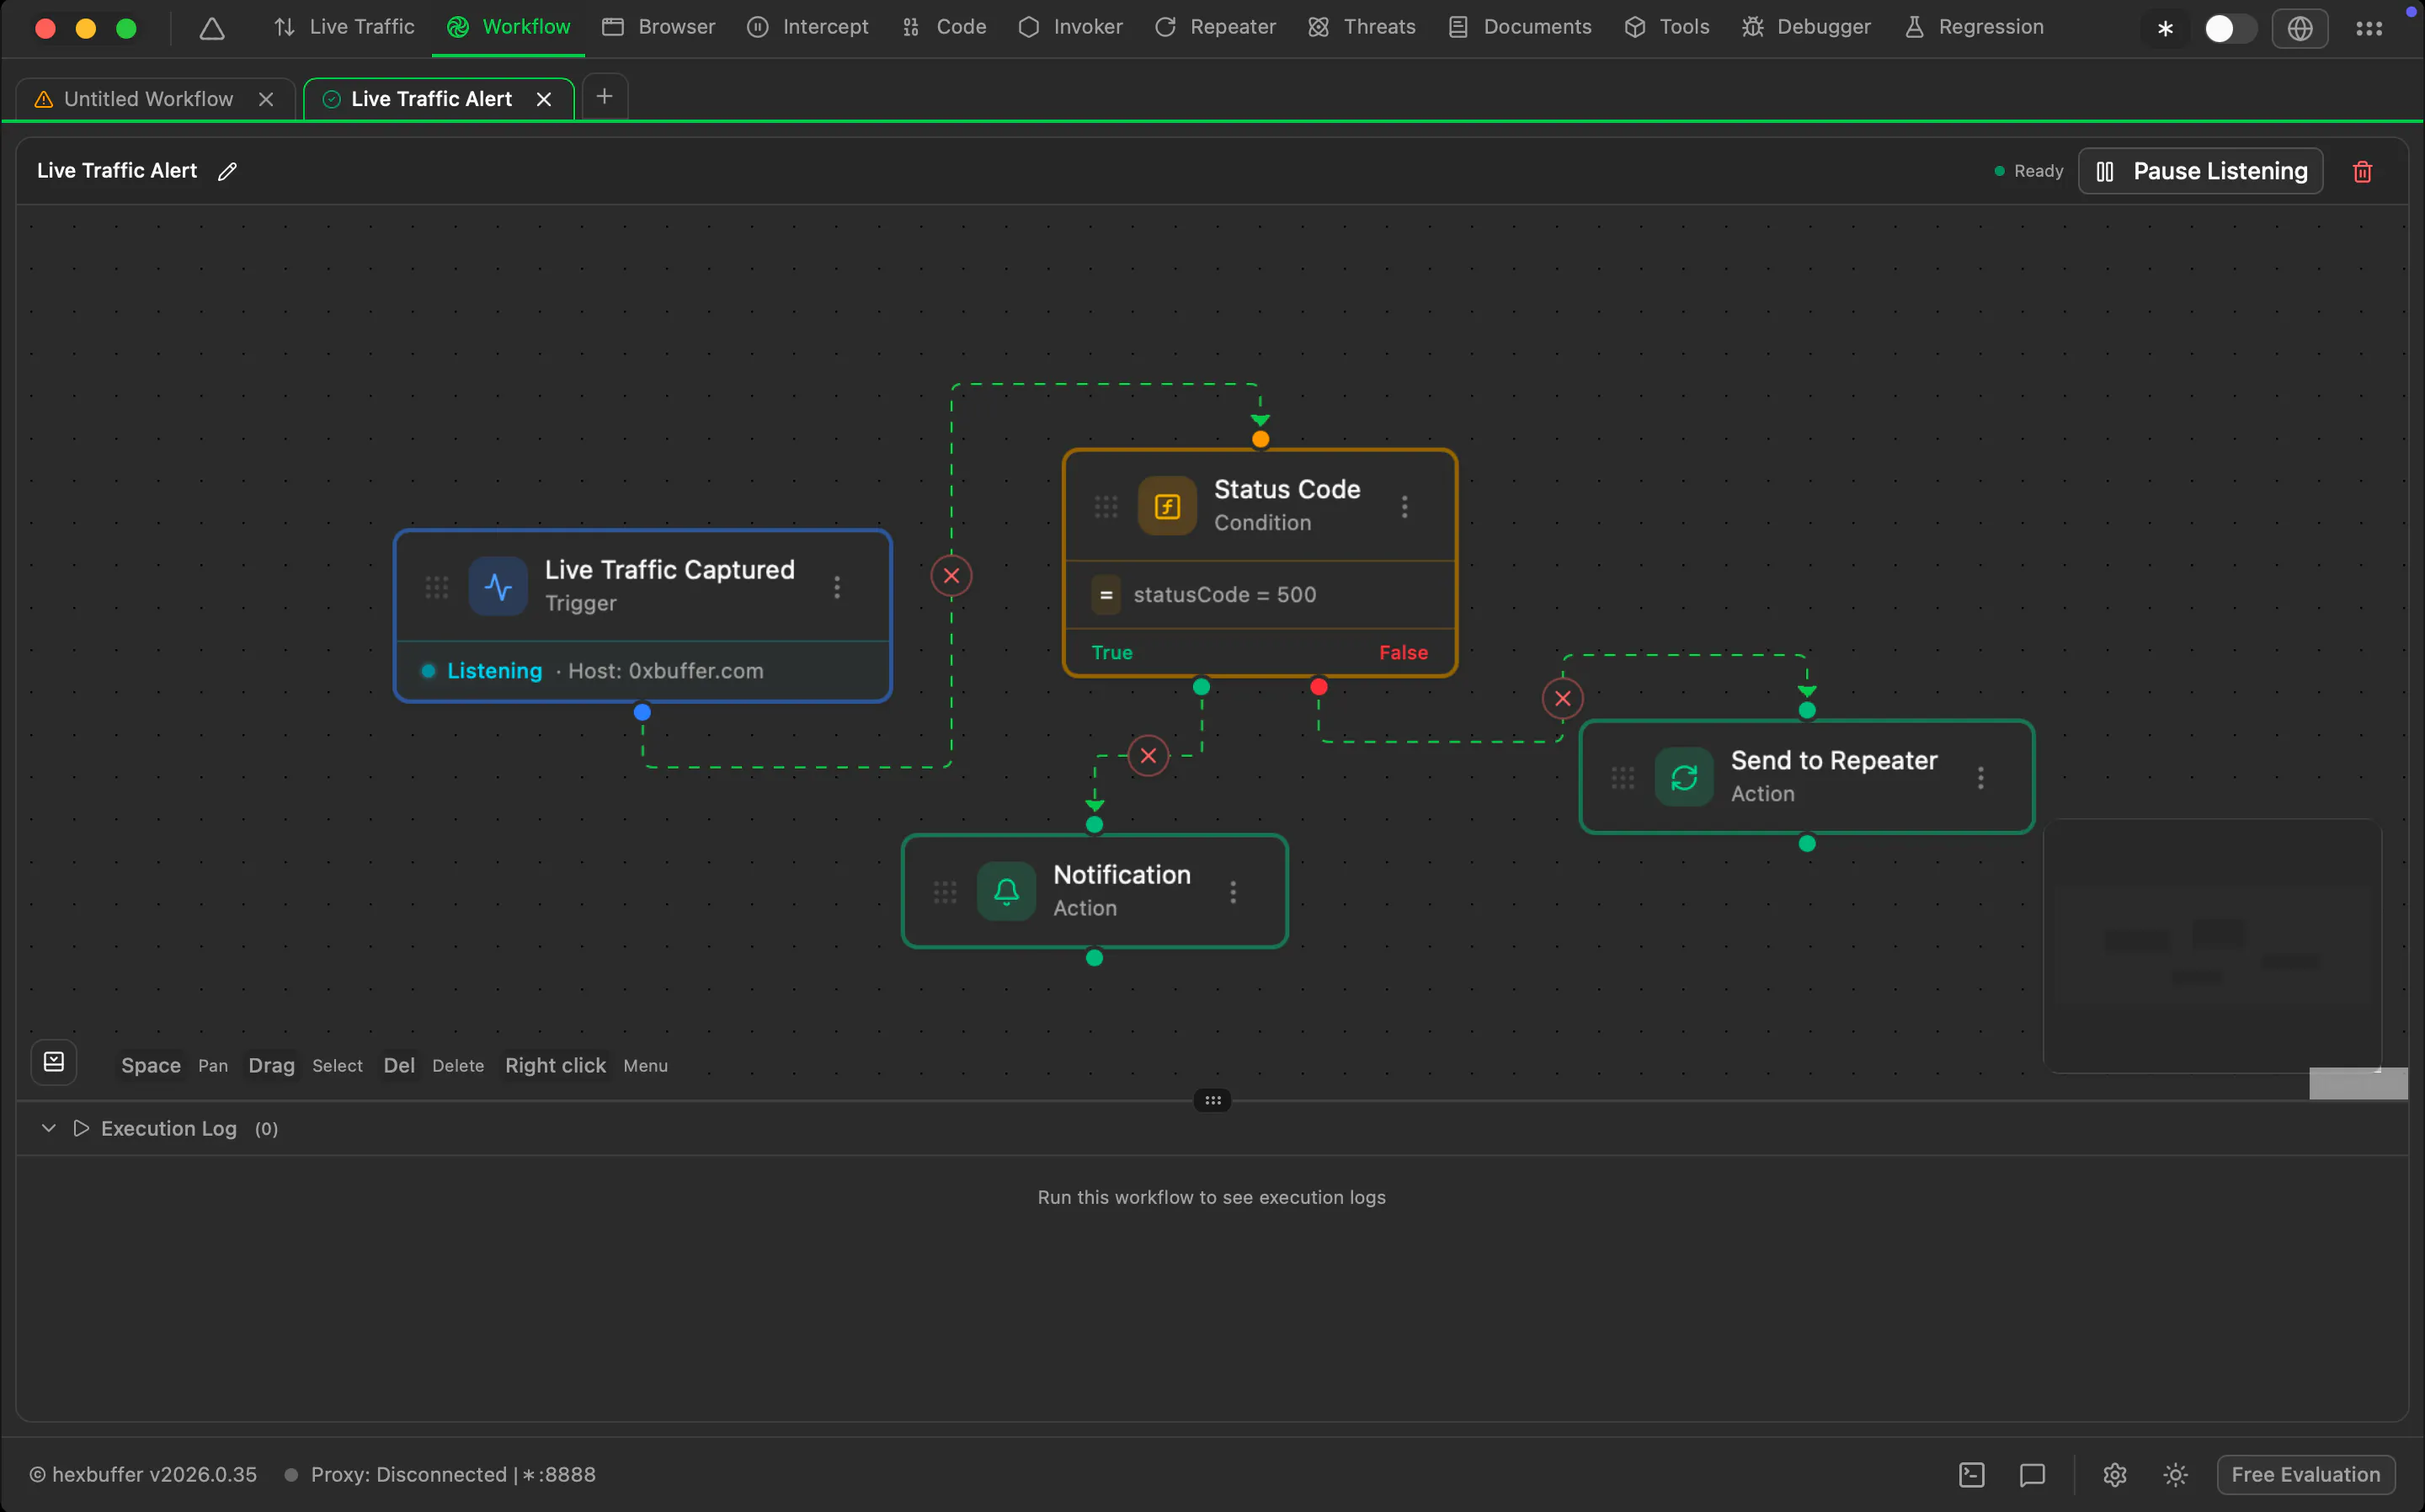The image size is (2425, 1512).
Task: Click the panel resize grip handle
Action: 1212,1101
